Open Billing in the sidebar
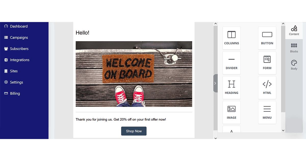The width and height of the screenshot is (306, 161). (15, 94)
